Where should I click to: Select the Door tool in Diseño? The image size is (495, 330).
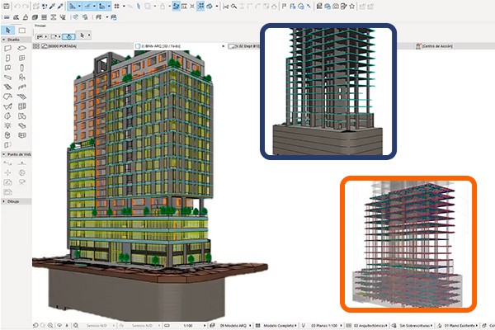pyautogui.click(x=7, y=58)
